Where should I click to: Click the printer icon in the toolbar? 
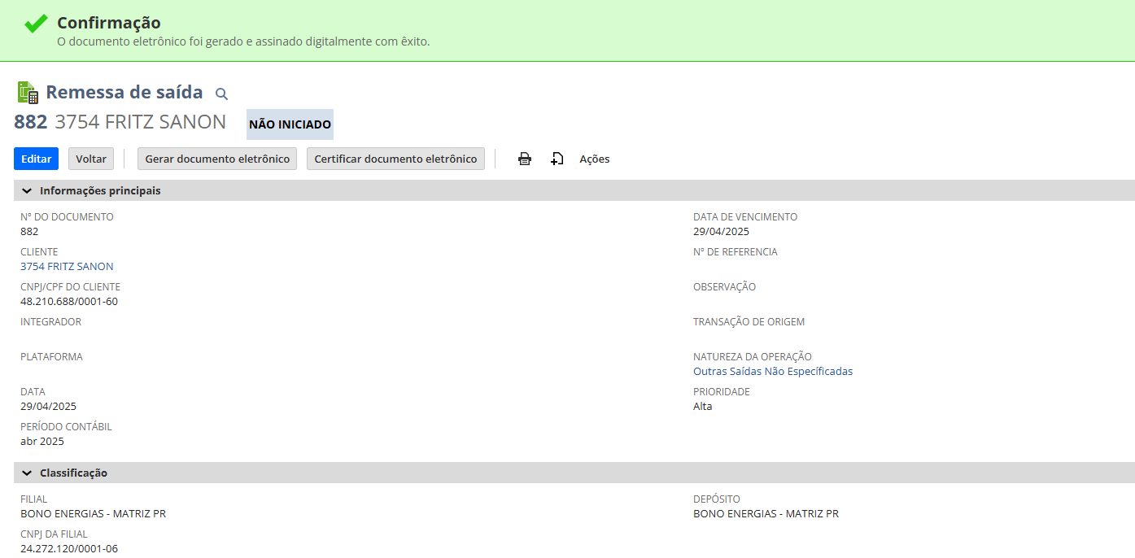[x=525, y=159]
